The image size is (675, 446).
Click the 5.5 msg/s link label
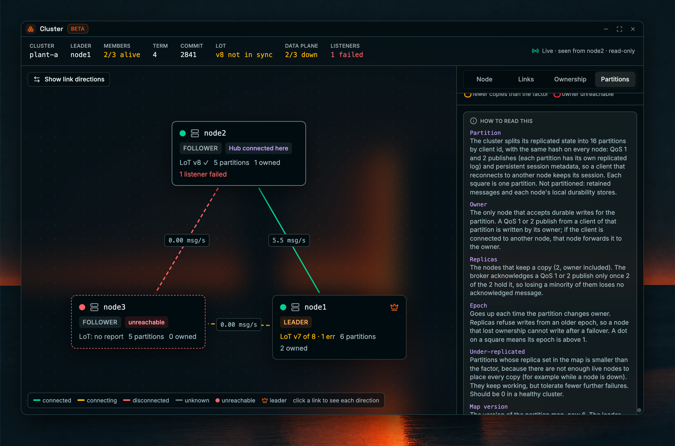coord(289,240)
